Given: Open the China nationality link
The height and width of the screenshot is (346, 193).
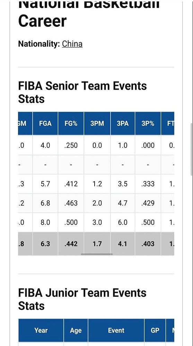Looking at the screenshot, I should coord(72,44).
